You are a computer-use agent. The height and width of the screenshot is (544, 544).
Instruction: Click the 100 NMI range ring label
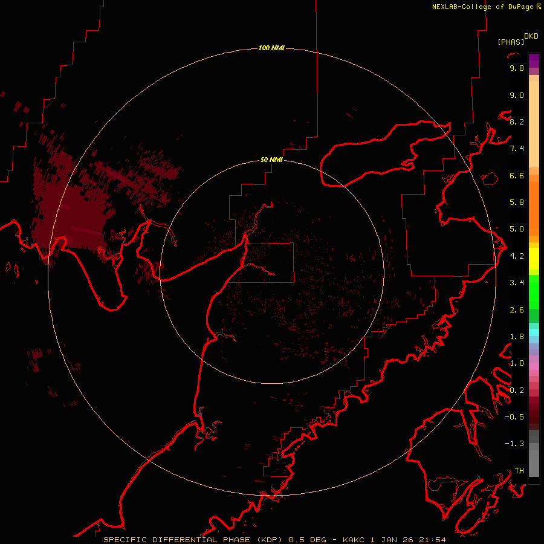click(271, 48)
